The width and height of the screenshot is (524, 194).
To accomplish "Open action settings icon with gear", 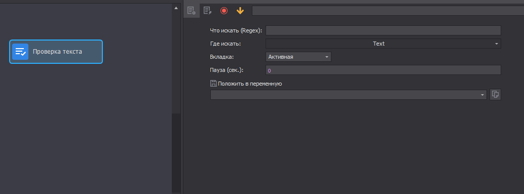I will [x=192, y=11].
